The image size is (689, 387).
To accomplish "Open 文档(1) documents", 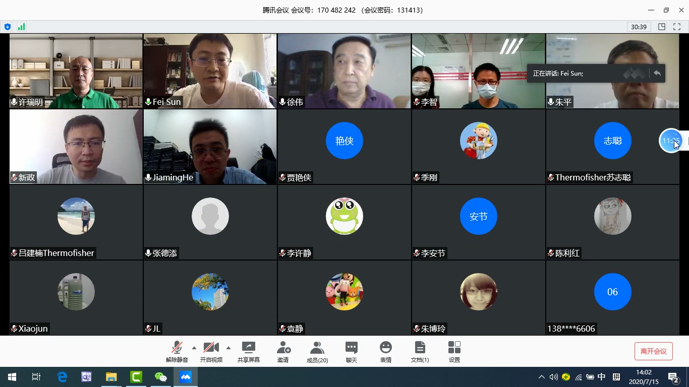I will tap(420, 352).
